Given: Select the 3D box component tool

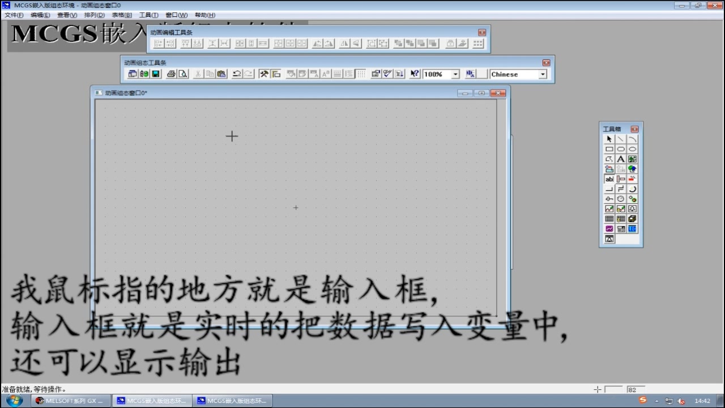Looking at the screenshot, I should pyautogui.click(x=632, y=219).
